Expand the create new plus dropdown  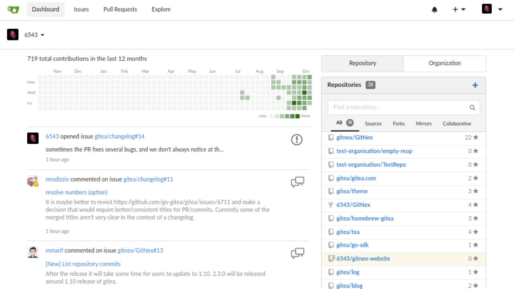coord(459,10)
